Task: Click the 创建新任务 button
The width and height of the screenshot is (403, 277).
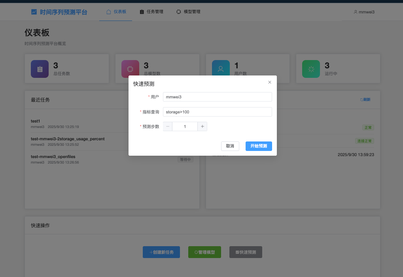Action: 161,252
